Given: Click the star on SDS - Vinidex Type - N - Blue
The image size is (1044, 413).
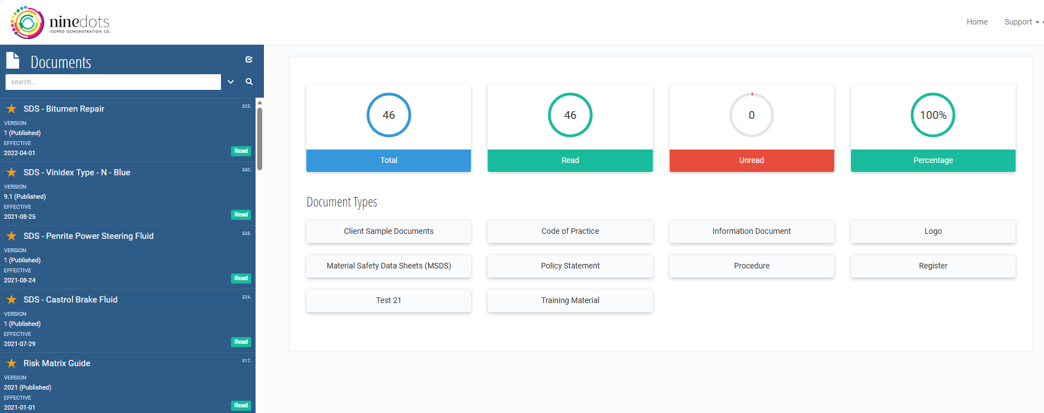Looking at the screenshot, I should tap(11, 172).
